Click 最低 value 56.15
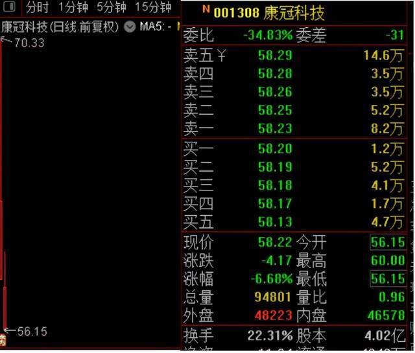 click(x=388, y=279)
